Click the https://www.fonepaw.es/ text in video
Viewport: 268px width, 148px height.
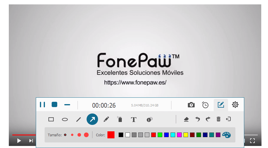[135, 82]
